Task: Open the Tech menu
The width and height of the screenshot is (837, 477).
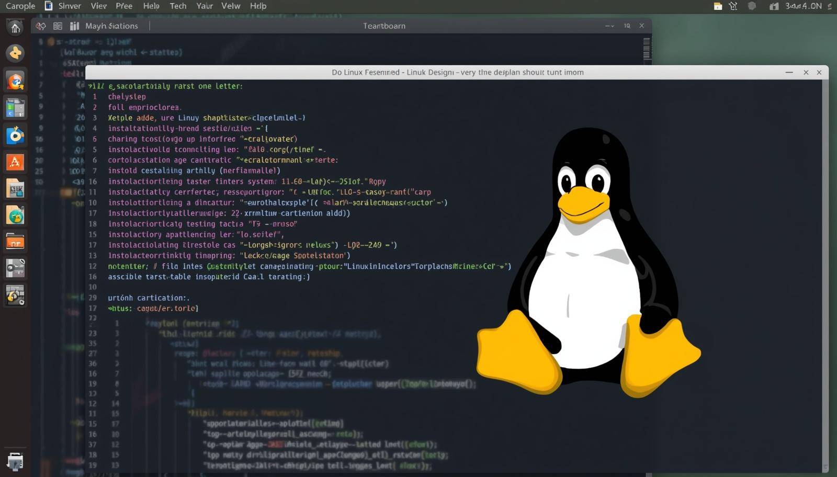Action: [x=178, y=6]
